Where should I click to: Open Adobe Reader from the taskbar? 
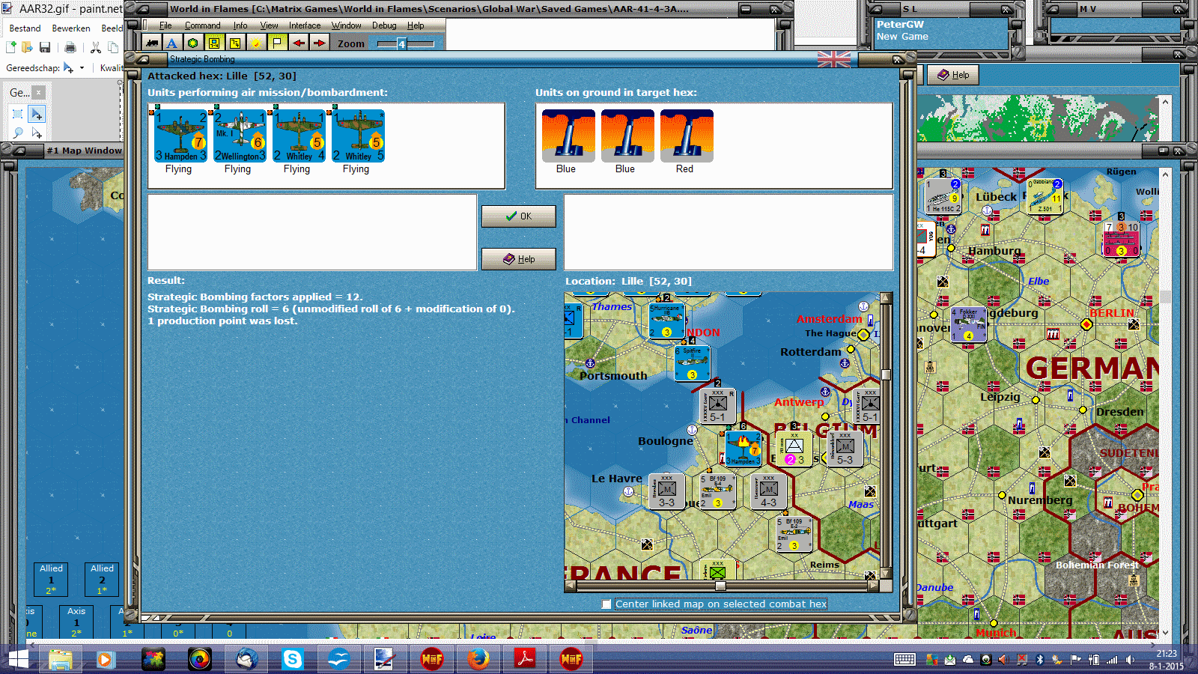click(x=524, y=659)
